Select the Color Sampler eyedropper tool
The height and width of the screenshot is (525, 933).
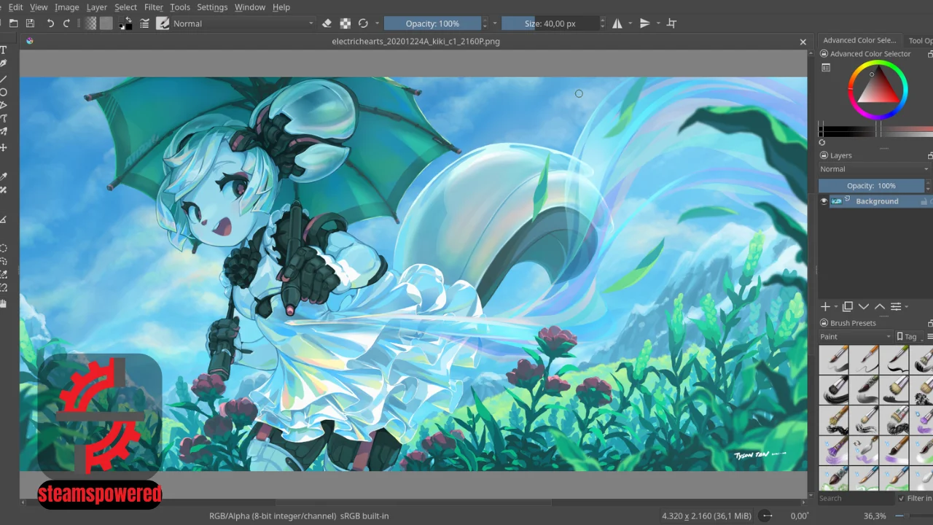pos(4,176)
